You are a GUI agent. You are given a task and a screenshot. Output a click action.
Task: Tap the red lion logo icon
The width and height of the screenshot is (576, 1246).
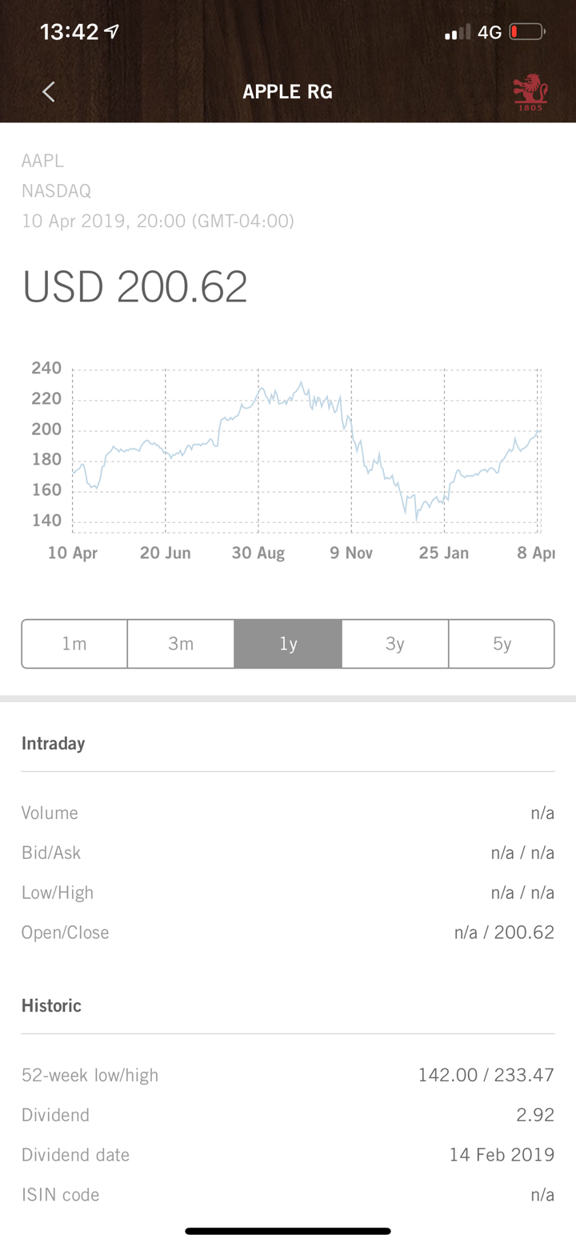(530, 92)
